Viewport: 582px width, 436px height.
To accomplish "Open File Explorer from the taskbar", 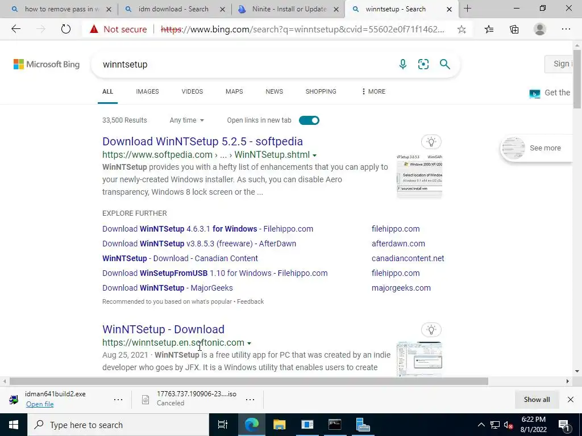I will coord(279,425).
